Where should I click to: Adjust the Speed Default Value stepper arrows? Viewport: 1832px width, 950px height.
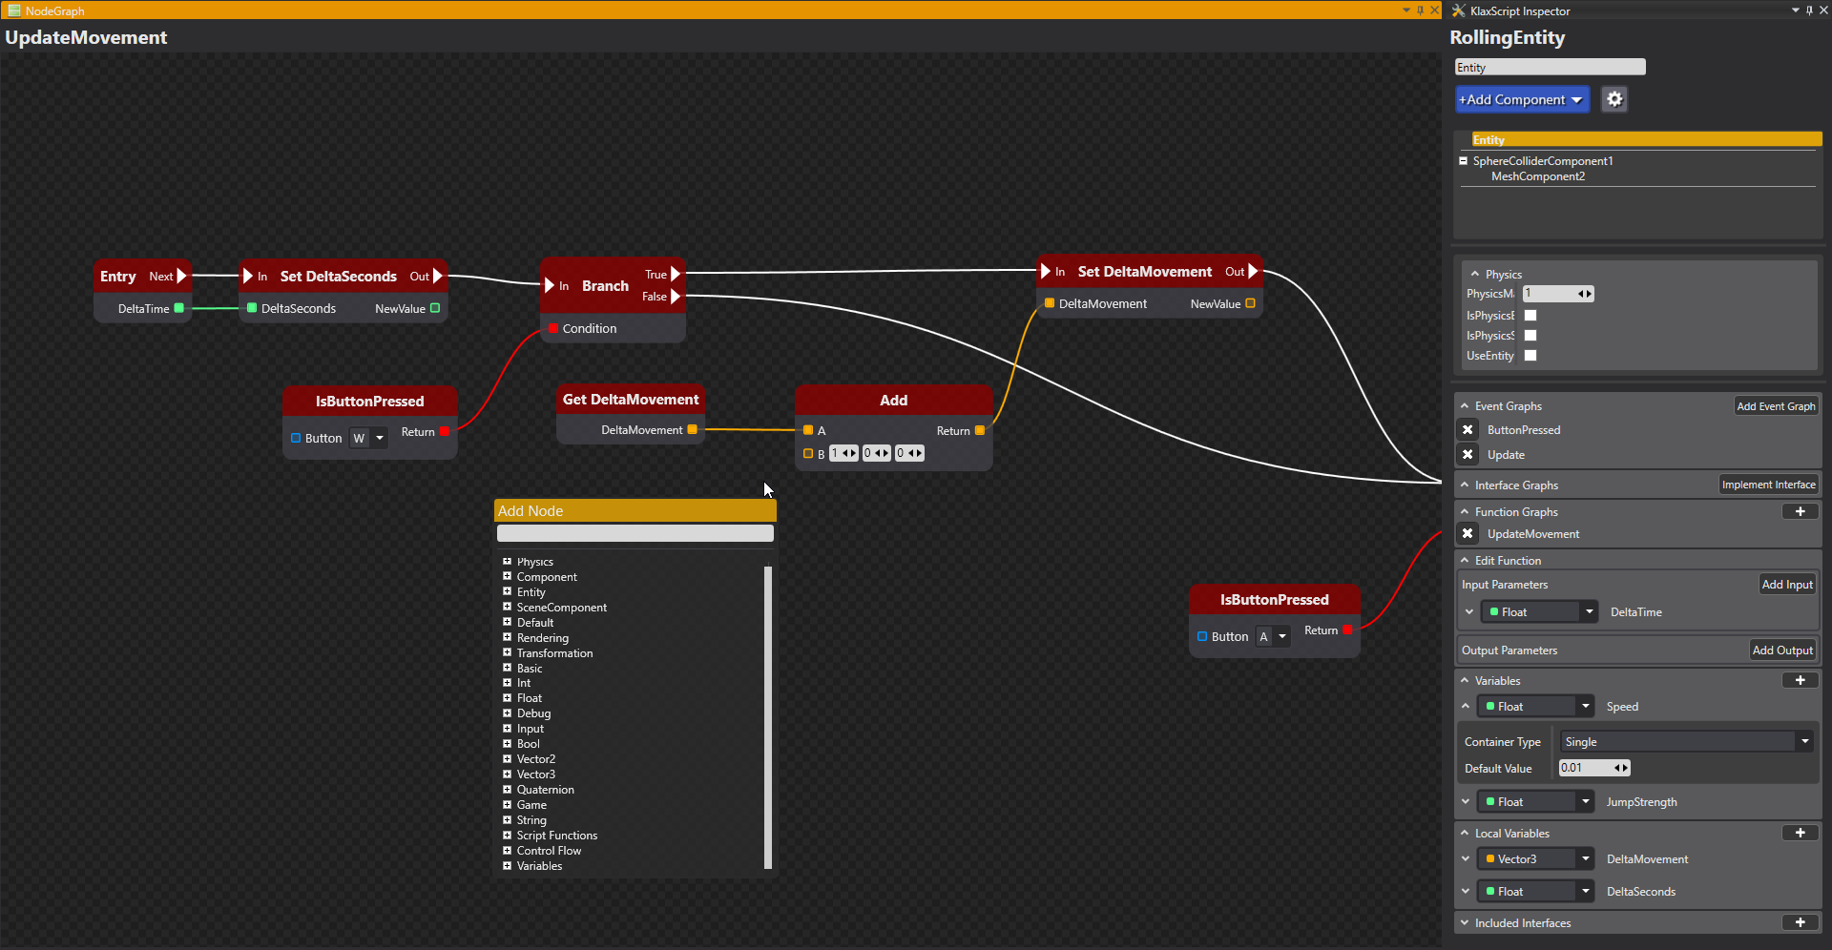point(1620,769)
